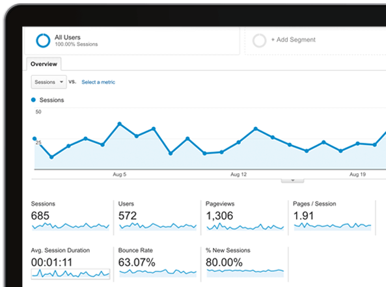
Task: Click the 1,306 pageviews value
Action: point(219,216)
